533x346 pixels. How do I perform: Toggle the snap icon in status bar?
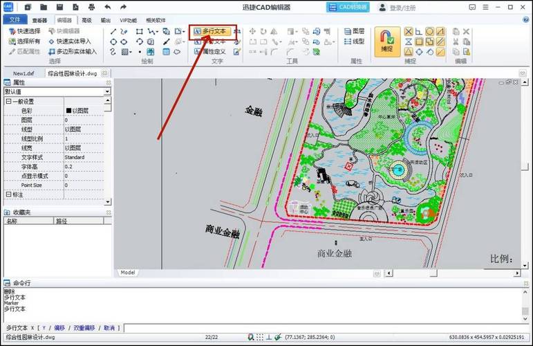(x=277, y=337)
